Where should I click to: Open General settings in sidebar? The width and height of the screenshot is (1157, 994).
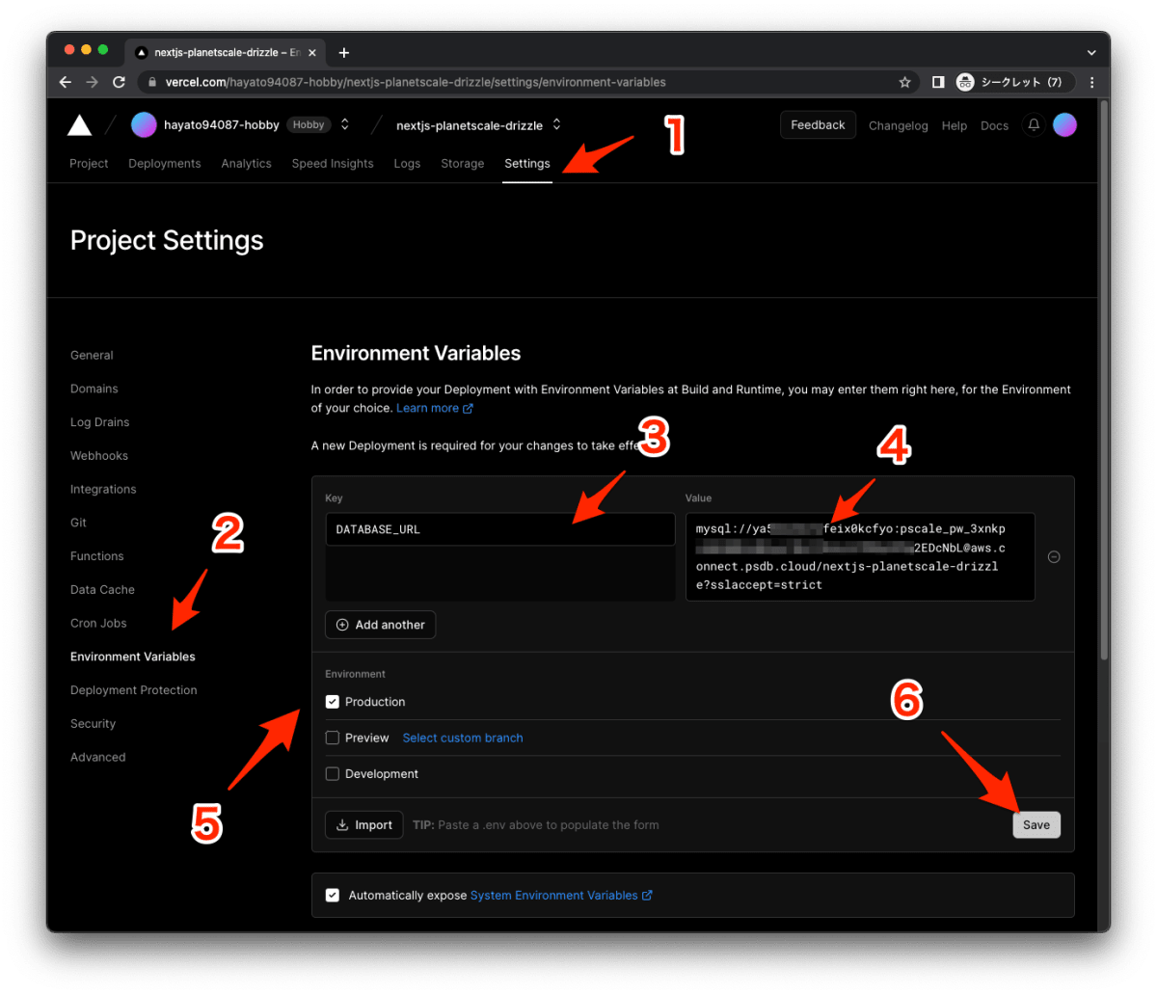tap(92, 355)
